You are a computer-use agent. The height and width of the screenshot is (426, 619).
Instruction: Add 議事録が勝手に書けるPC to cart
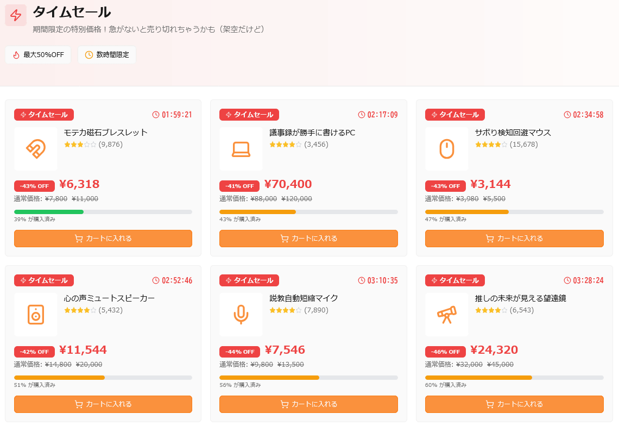click(308, 239)
